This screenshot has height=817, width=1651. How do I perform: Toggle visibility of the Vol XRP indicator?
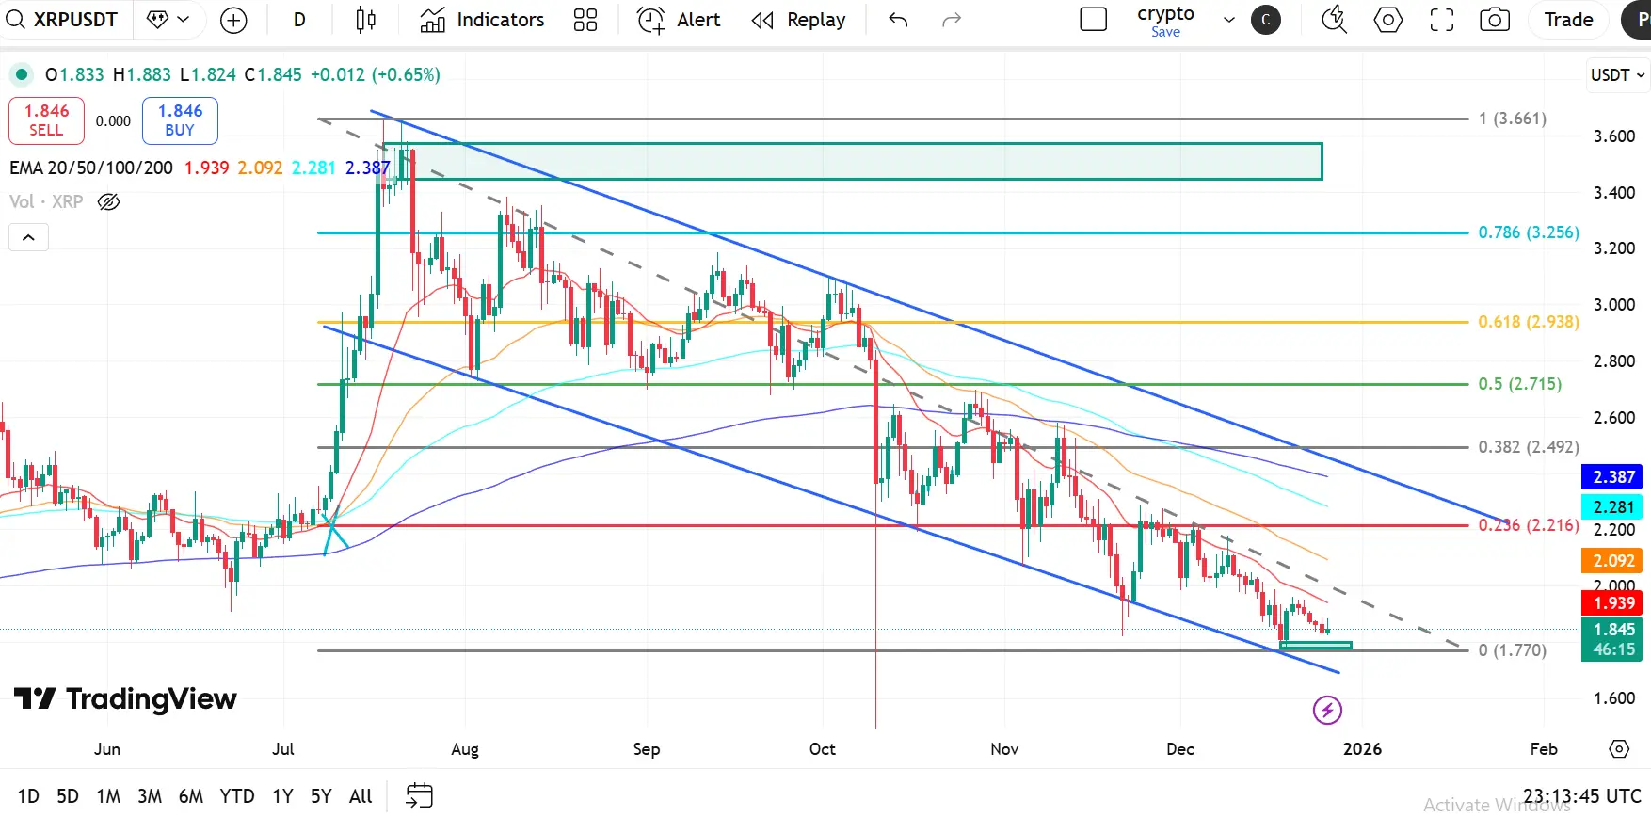pos(109,201)
